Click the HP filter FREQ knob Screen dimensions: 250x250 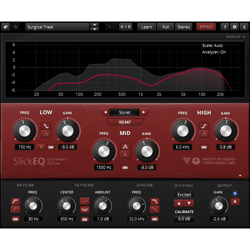[x=33, y=205]
